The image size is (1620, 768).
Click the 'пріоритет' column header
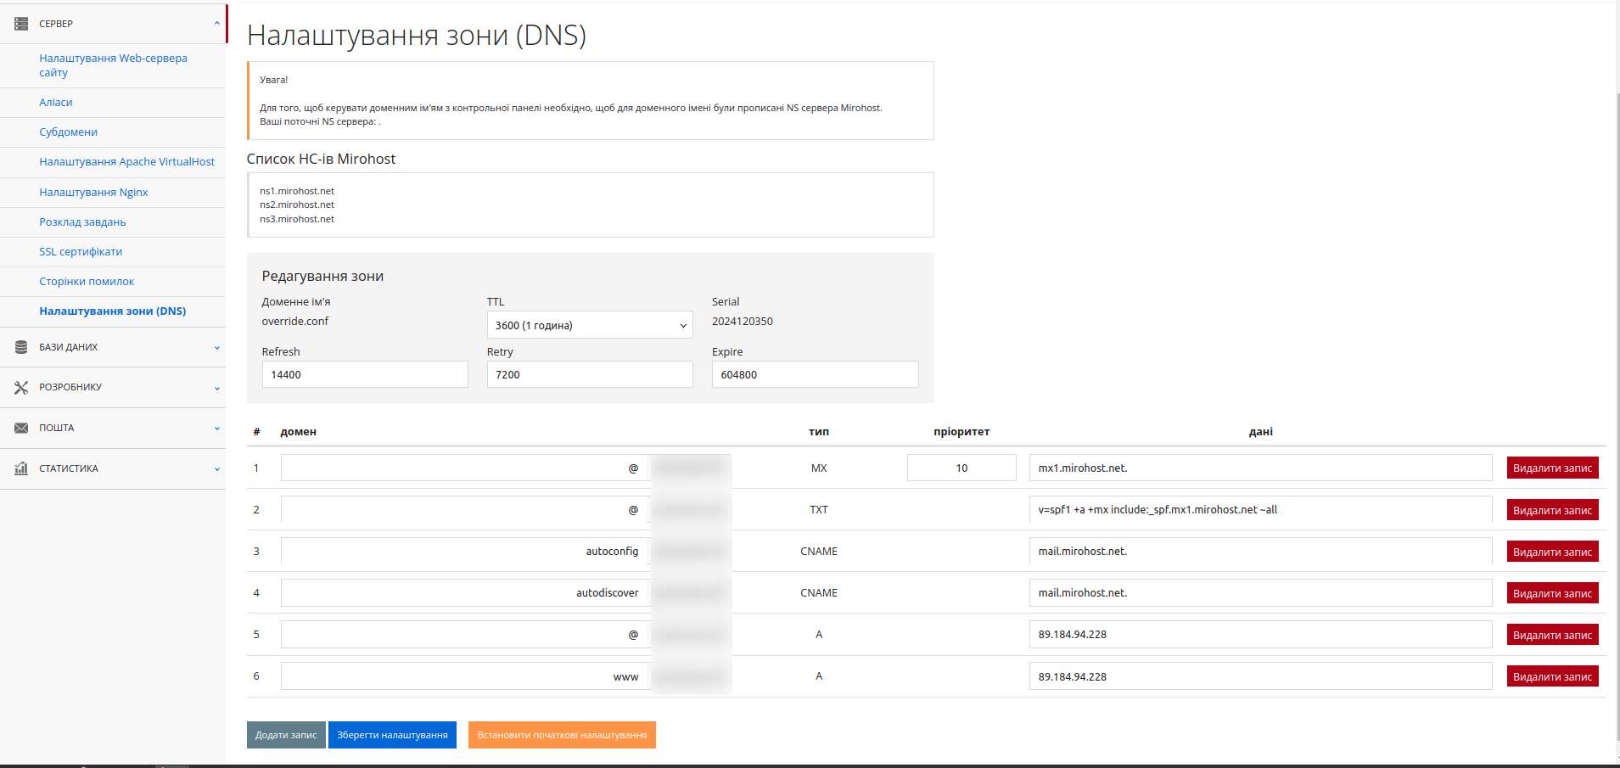[x=961, y=431]
